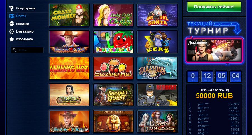Screen dimensions: 252x135
Task: Click the star icon beside Избранное
Action: tap(12, 39)
